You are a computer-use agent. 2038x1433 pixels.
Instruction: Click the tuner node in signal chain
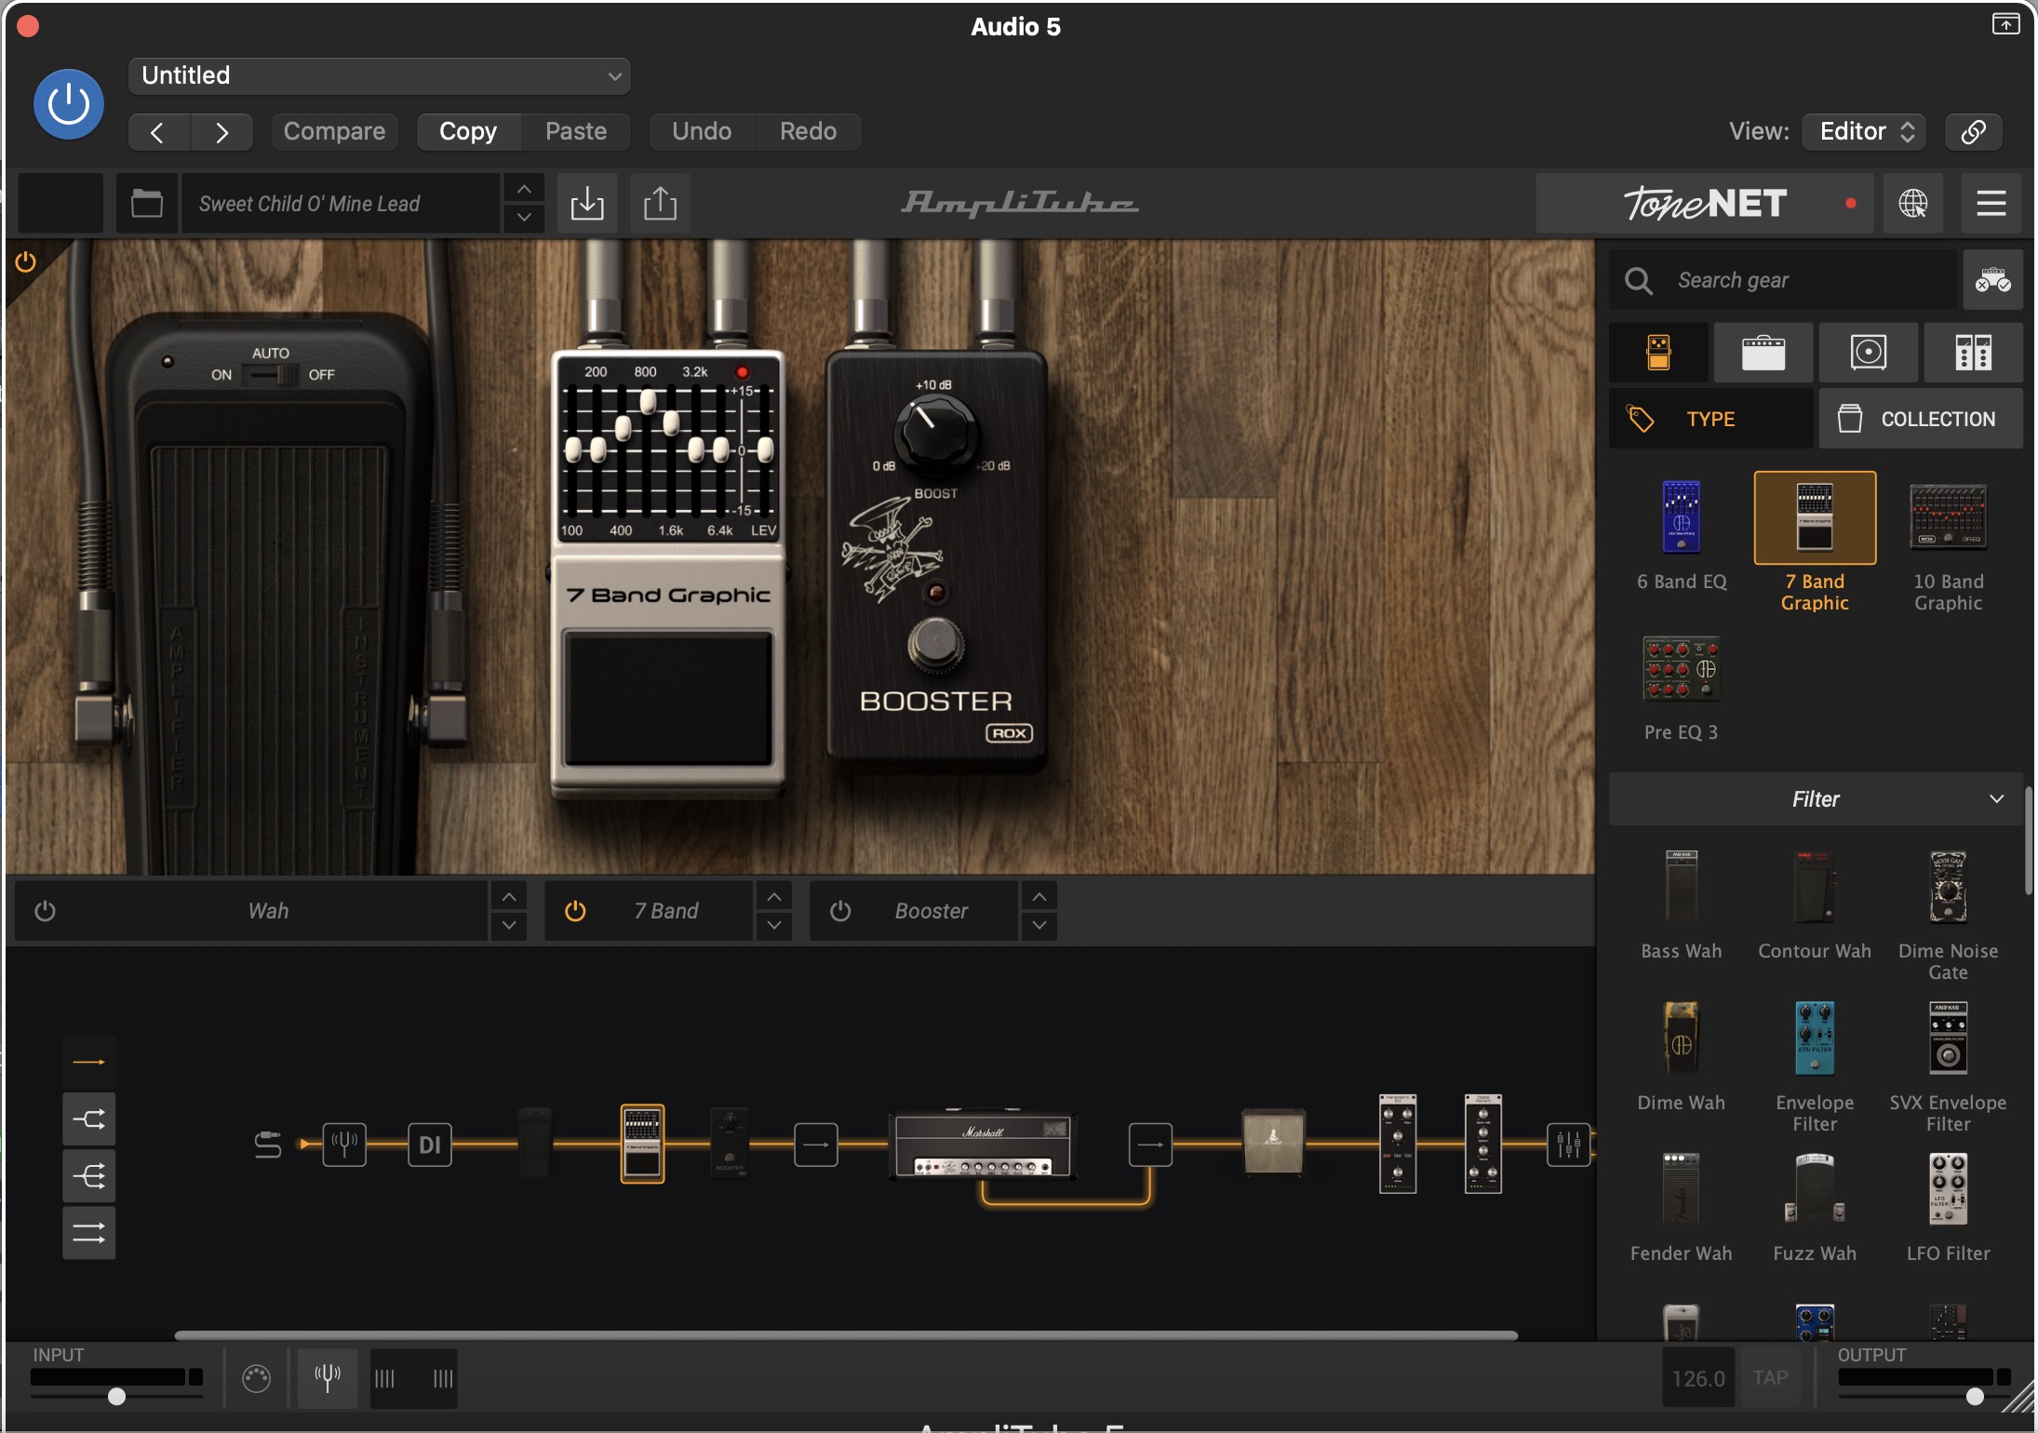coord(344,1145)
